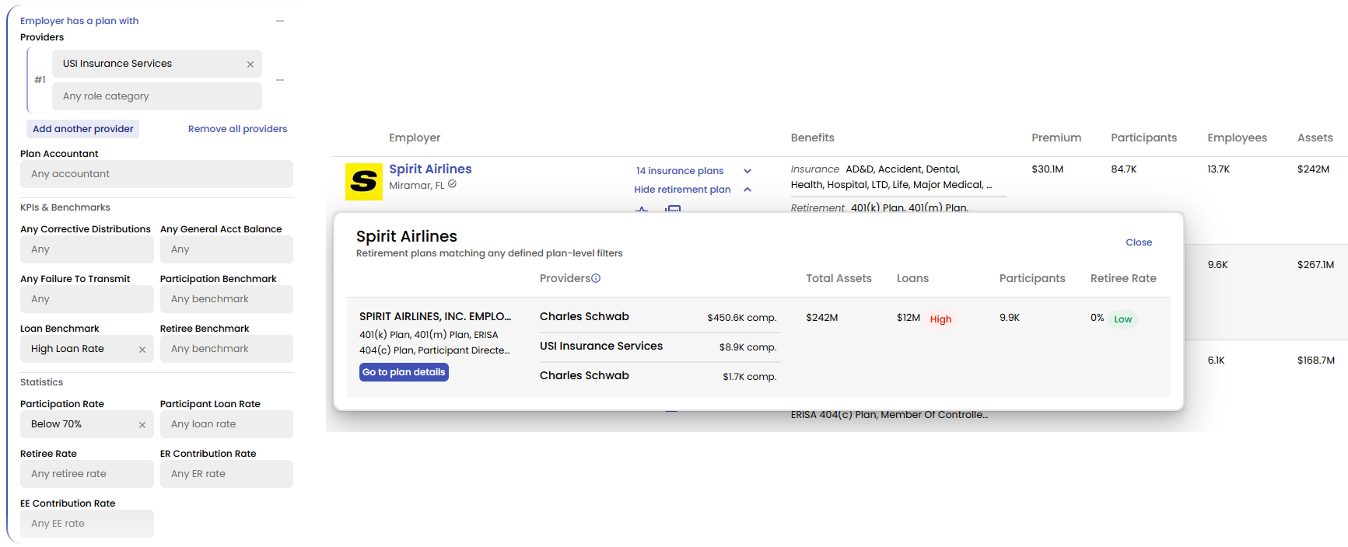This screenshot has height=547, width=1348.
Task: Remove provider #1 using its minus icon
Action: [x=280, y=80]
